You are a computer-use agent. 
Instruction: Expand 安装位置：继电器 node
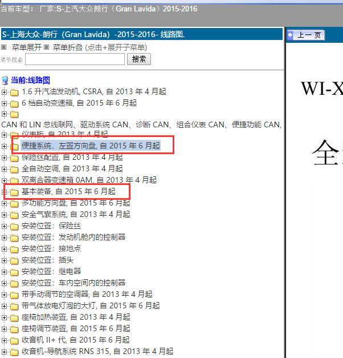[4, 272]
